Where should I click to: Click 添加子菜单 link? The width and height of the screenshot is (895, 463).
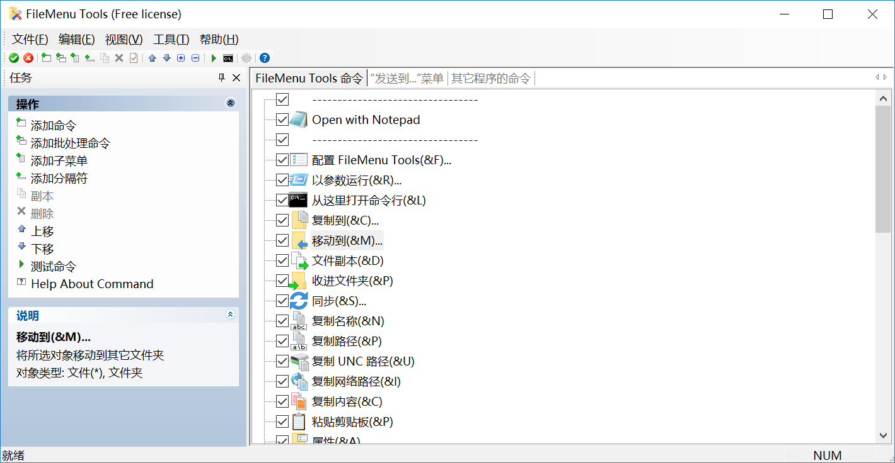59,161
